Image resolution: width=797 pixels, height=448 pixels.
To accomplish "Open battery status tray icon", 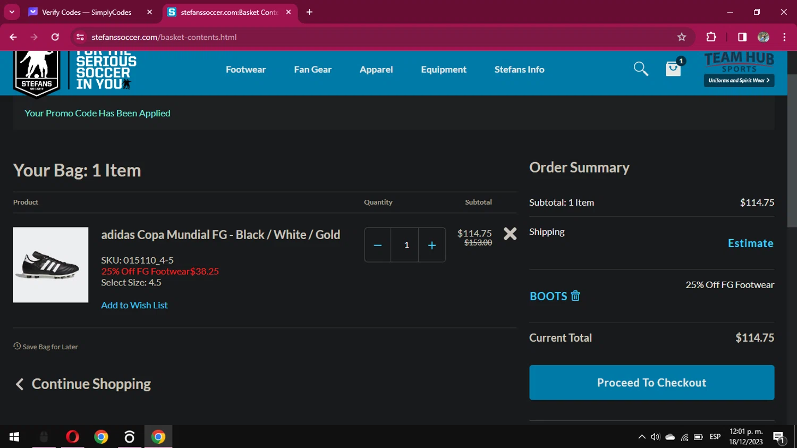I will (x=698, y=437).
